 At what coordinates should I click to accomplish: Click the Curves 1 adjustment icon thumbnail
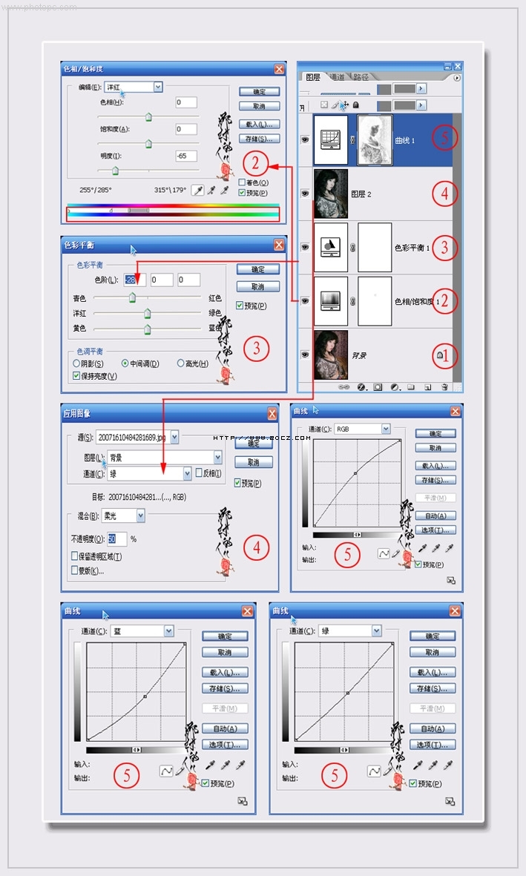[x=330, y=139]
